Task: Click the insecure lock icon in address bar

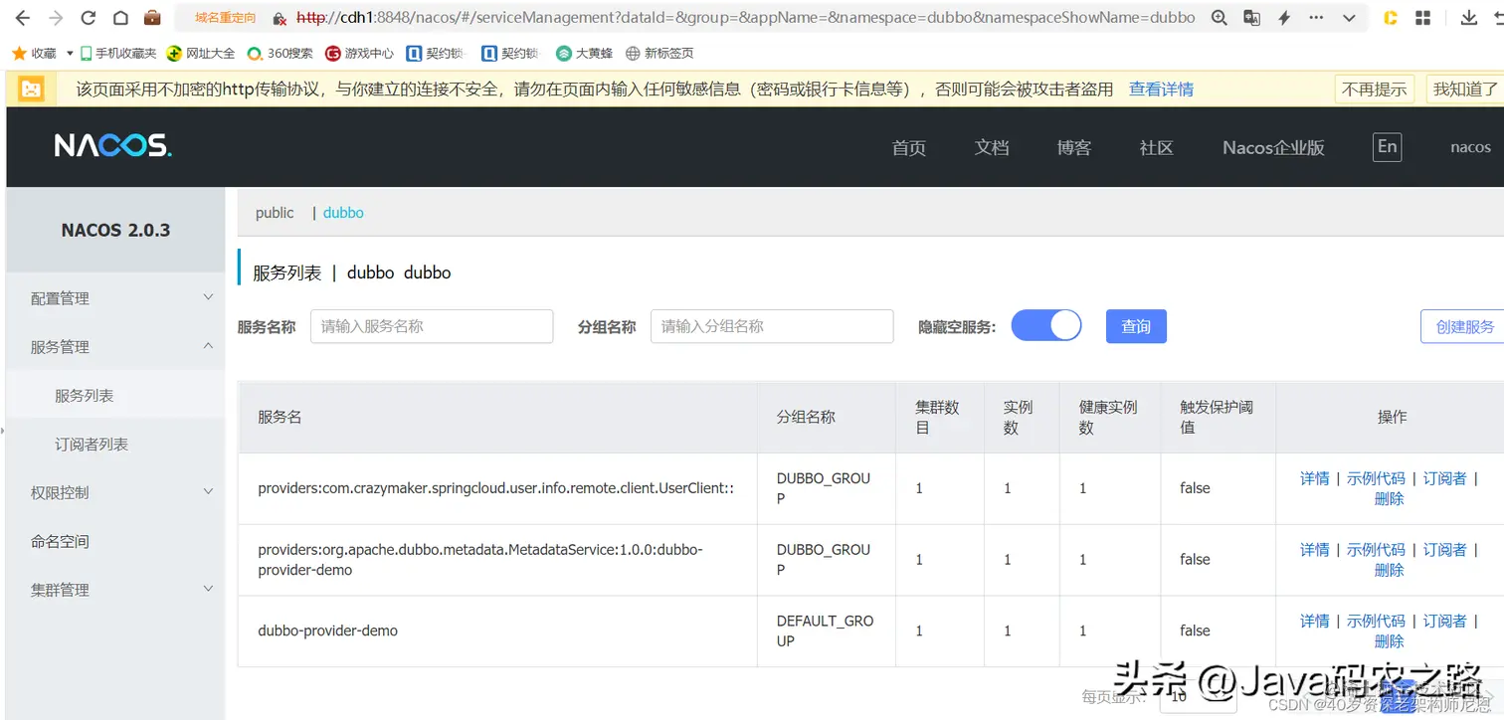Action: (x=280, y=18)
